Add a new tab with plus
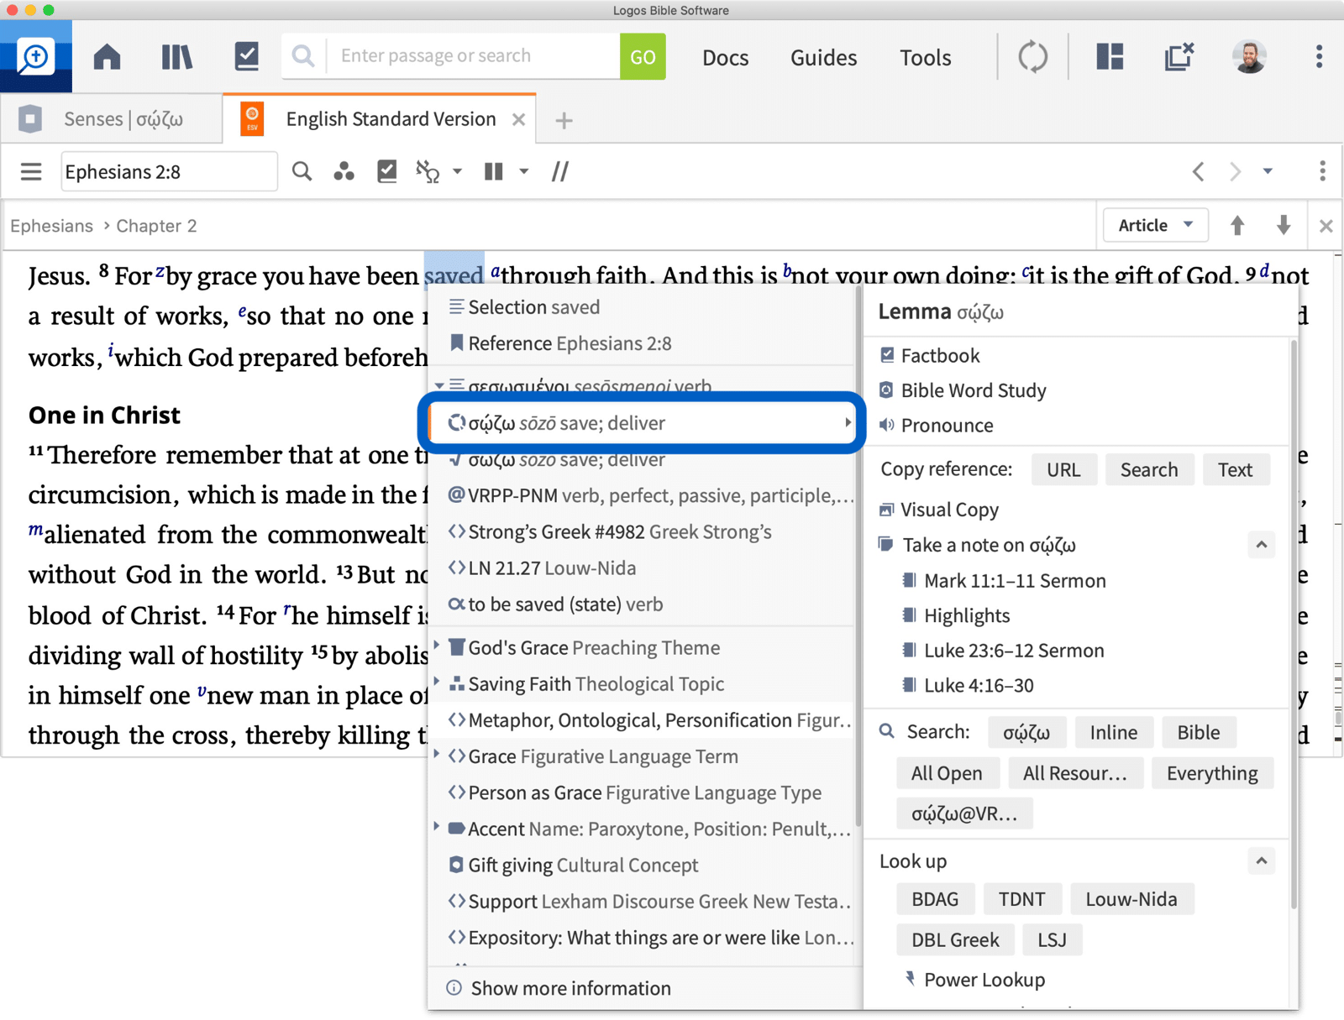 564,120
